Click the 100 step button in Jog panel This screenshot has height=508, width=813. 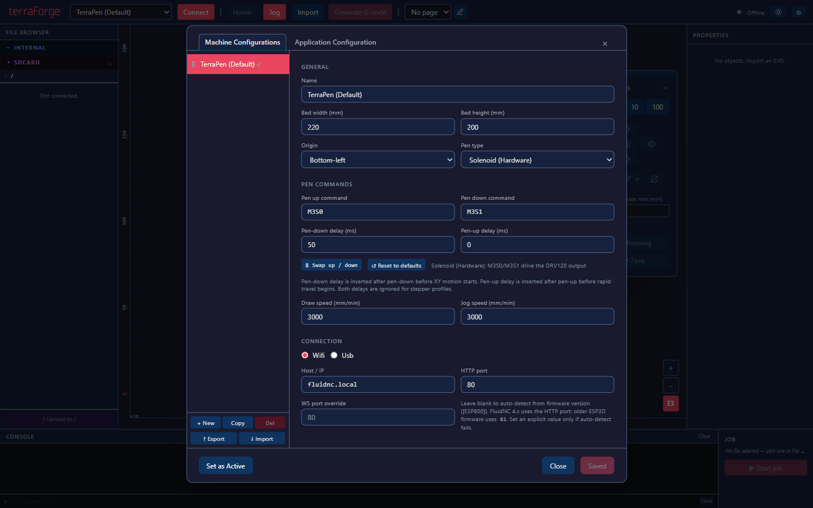coord(658,107)
